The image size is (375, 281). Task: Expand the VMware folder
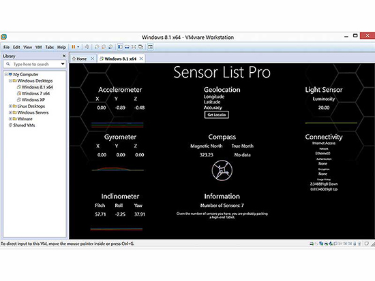click(x=10, y=119)
